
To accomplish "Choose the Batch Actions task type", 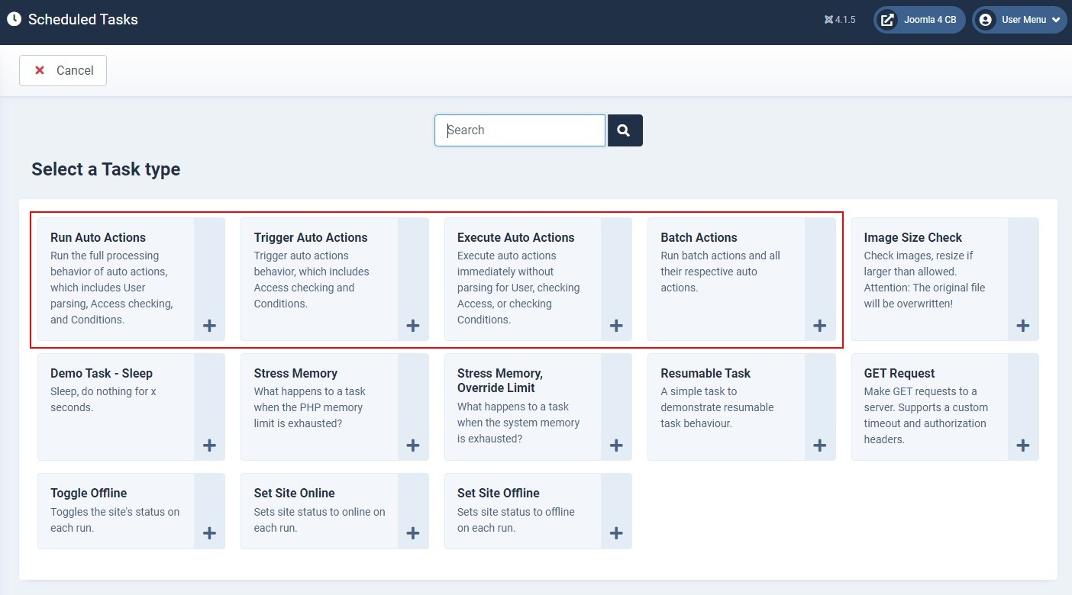I will click(741, 279).
